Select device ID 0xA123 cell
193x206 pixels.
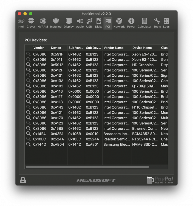click(57, 123)
